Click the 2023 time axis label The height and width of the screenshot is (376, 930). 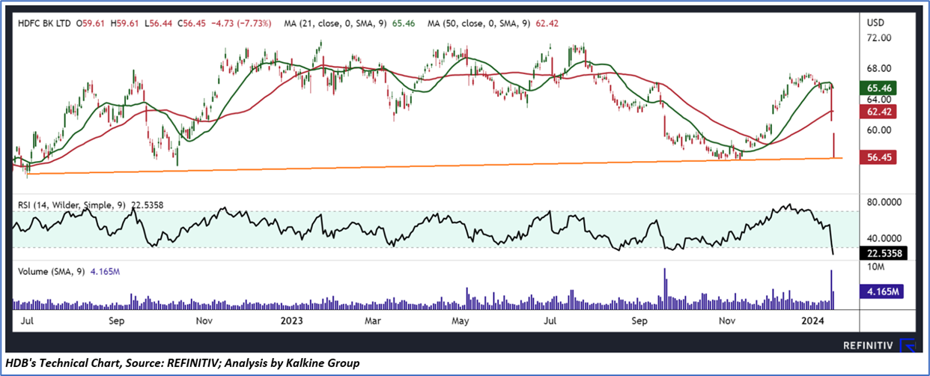coord(291,321)
